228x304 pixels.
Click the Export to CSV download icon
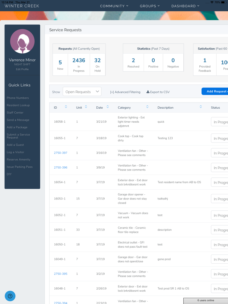[148, 92]
